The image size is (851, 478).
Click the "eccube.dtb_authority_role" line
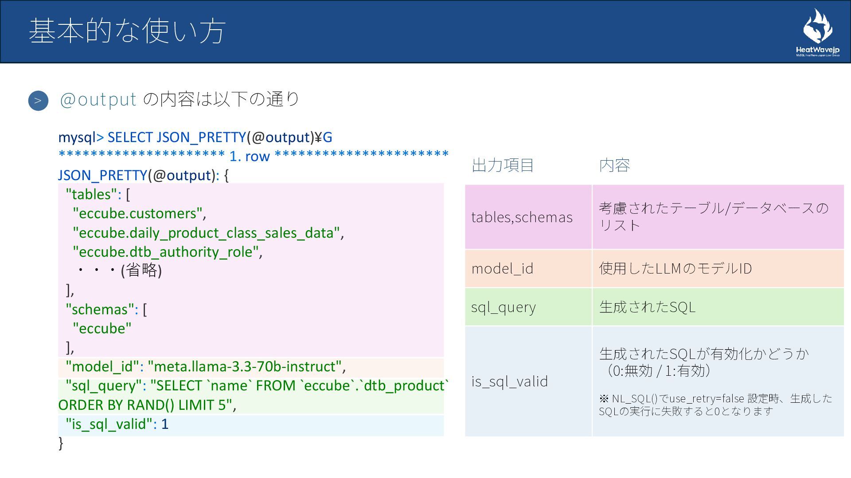[168, 251]
